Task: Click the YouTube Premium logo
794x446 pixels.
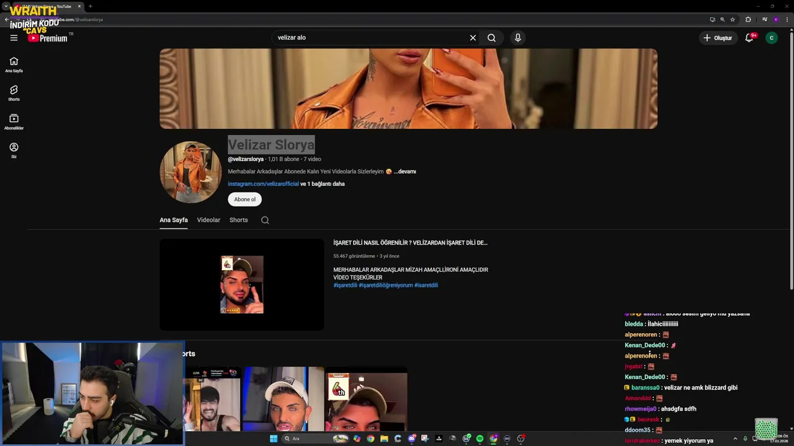Action: click(x=47, y=38)
